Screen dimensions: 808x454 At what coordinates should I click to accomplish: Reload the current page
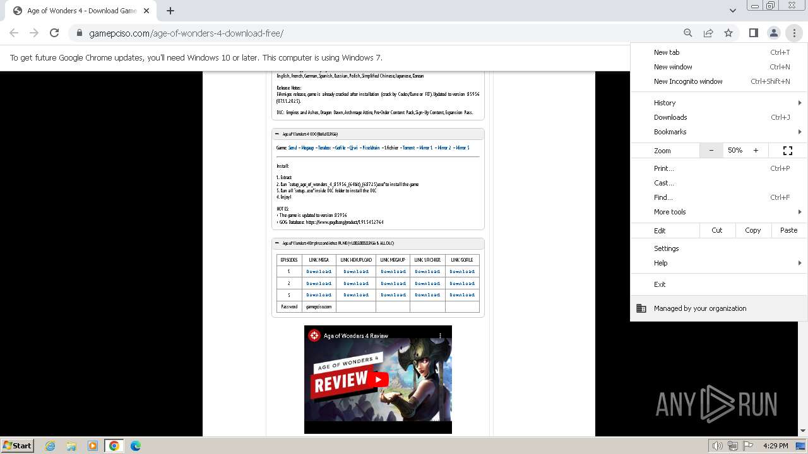[54, 33]
